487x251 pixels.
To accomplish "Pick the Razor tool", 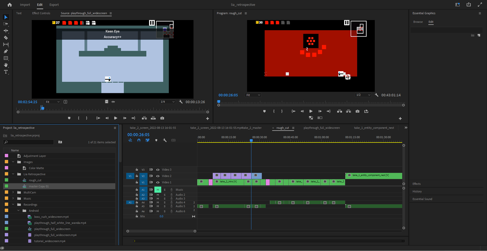I will pyautogui.click(x=6, y=38).
